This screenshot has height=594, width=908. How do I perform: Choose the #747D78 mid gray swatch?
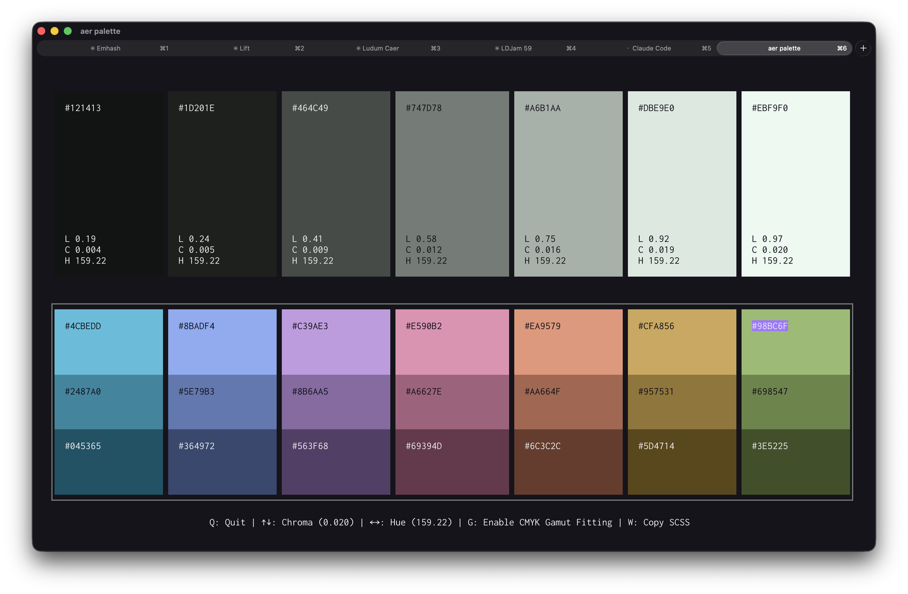pyautogui.click(x=452, y=184)
